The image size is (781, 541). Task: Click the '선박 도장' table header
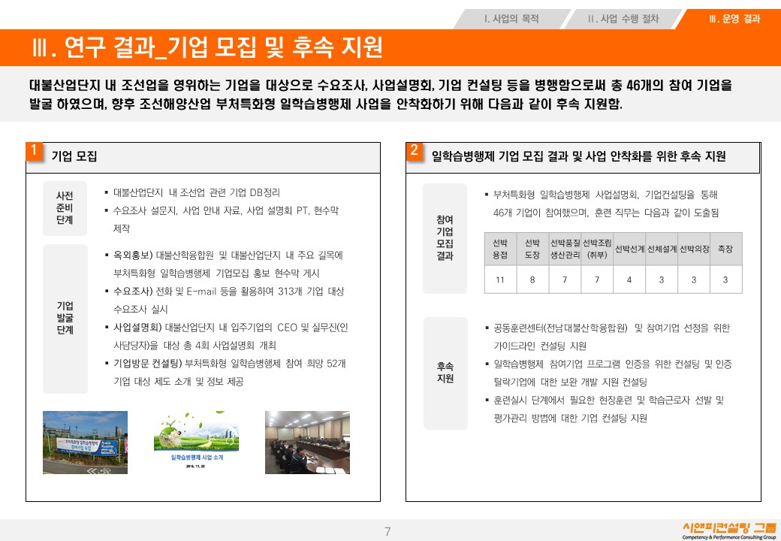tap(532, 249)
